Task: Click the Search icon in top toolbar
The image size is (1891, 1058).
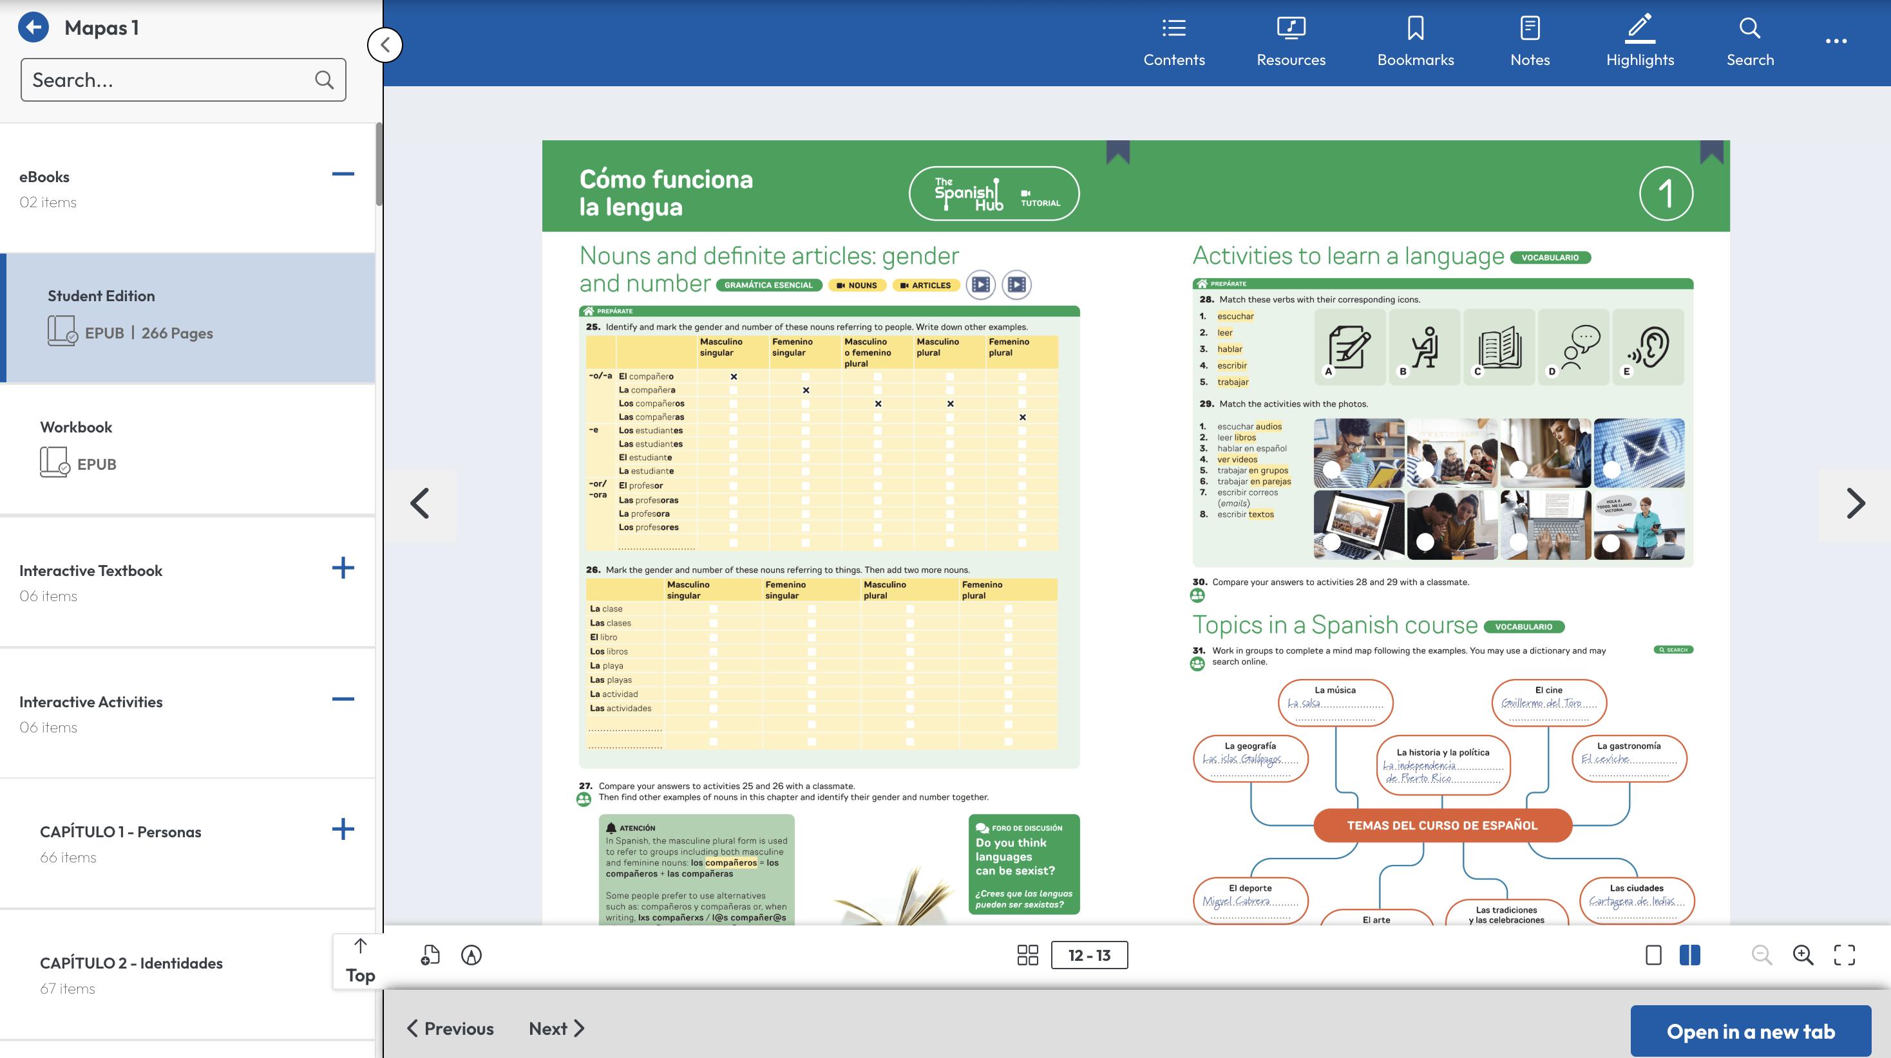Action: coord(1749,42)
